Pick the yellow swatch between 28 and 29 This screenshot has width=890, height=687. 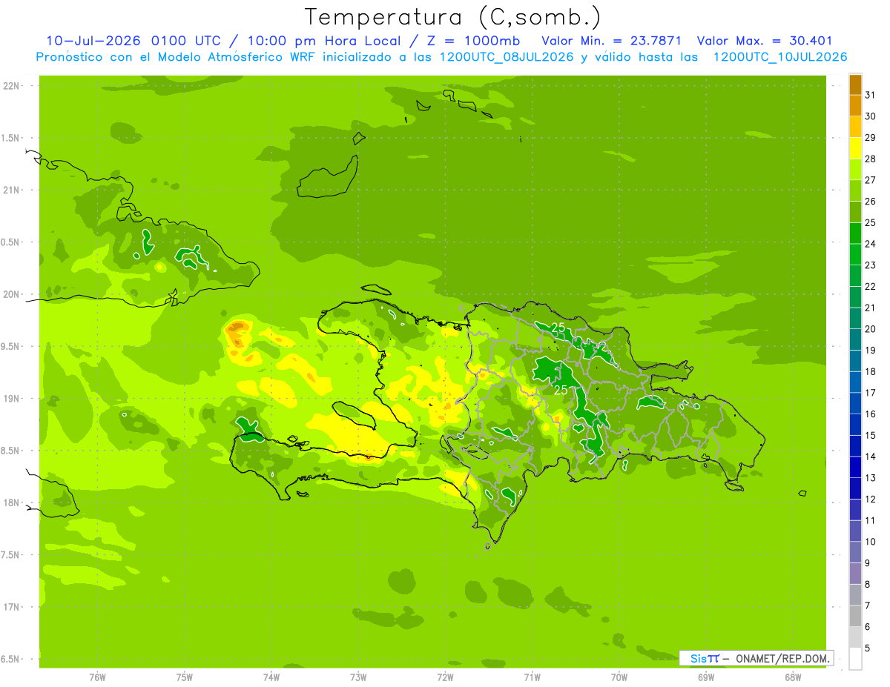pos(855,148)
